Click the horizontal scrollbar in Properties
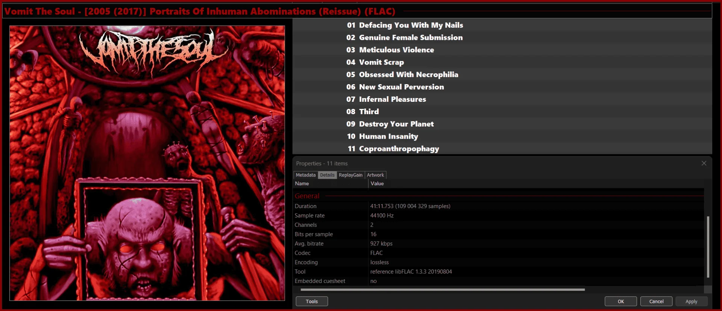 (443, 290)
